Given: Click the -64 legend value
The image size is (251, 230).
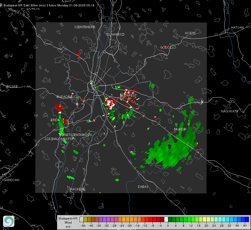Looking at the screenshot, I should [x=83, y=226].
